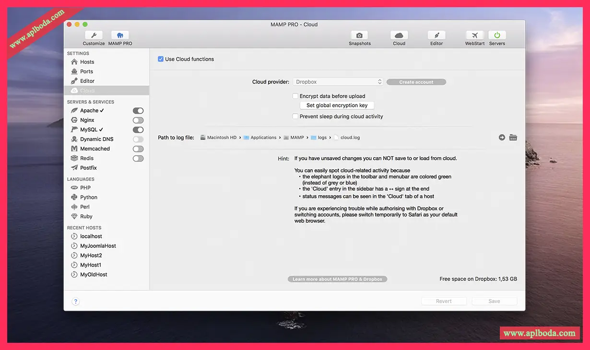Open Nginx server settings
The height and width of the screenshot is (350, 590).
pos(87,120)
